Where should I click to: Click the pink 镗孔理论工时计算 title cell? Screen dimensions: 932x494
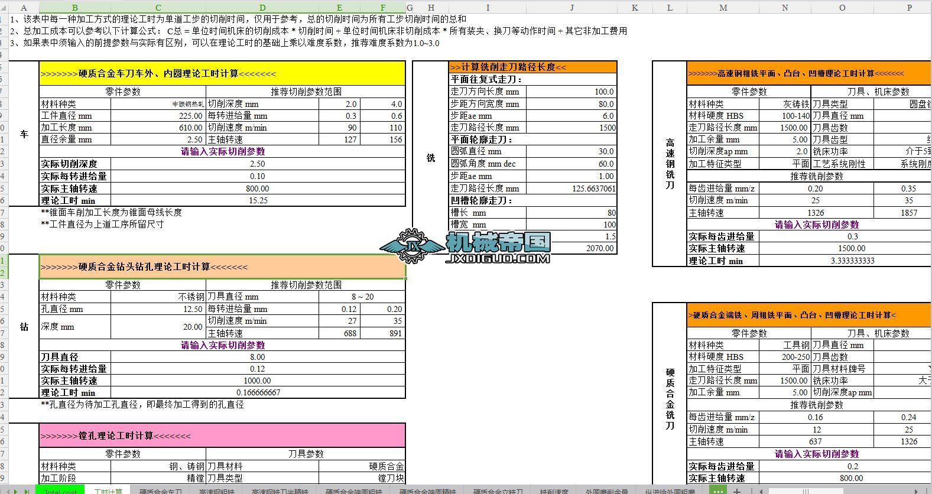pyautogui.click(x=222, y=435)
